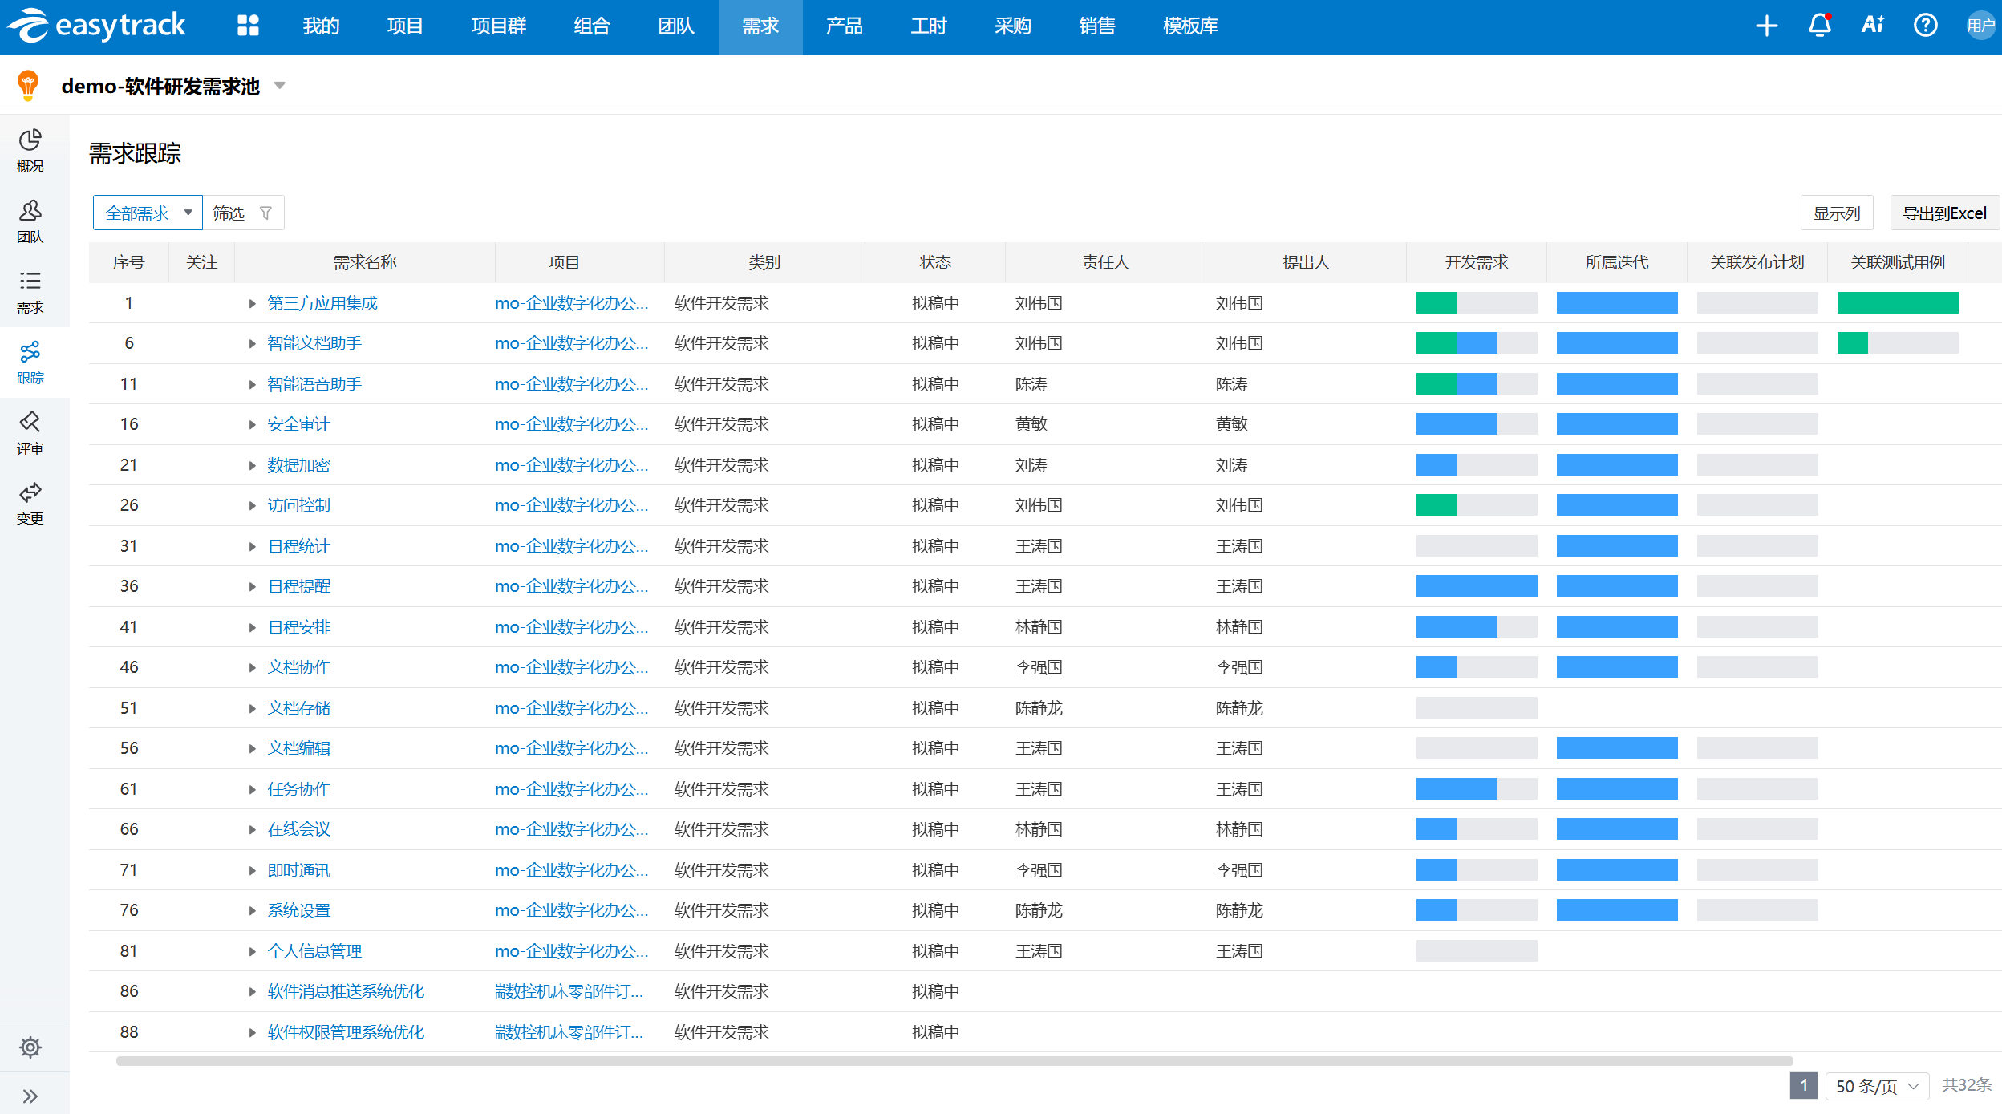The height and width of the screenshot is (1114, 2002).
Task: Open the notifications bell
Action: coord(1819,26)
